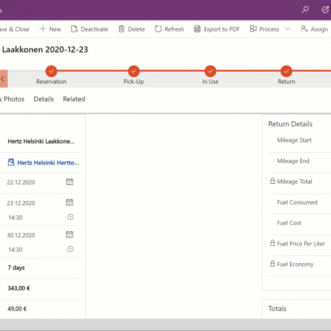This screenshot has width=331, height=331.
Task: Click the 49,00 € value
Action: point(17,309)
